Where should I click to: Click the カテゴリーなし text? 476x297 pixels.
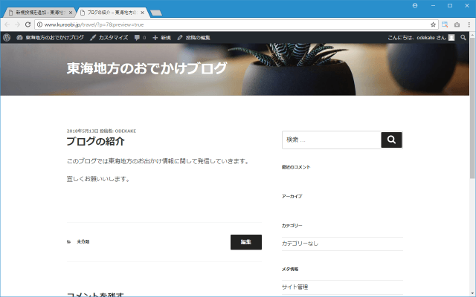tap(300, 244)
